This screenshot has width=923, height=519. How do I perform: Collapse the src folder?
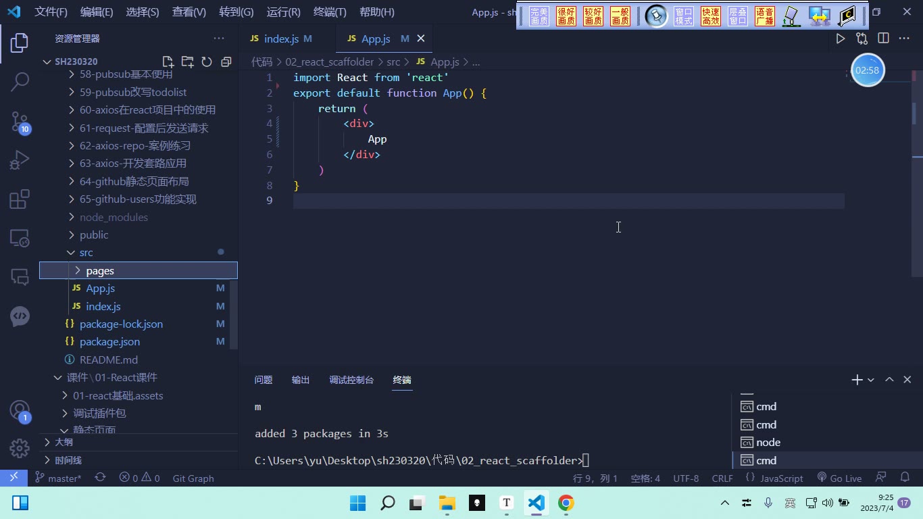click(139, 252)
